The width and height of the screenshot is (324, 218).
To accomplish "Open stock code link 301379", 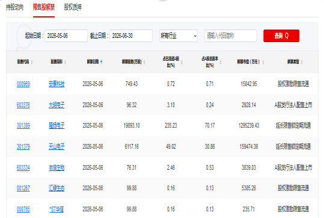I will pos(23,147).
